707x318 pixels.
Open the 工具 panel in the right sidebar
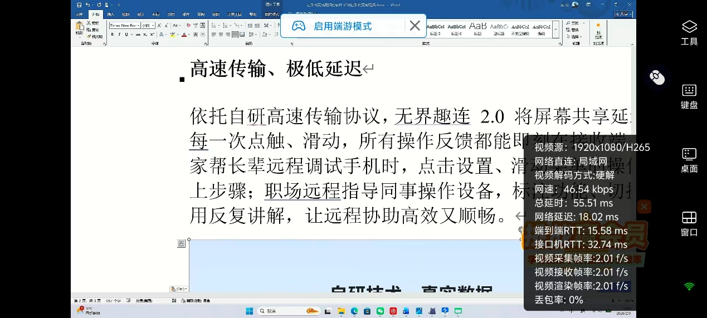click(x=689, y=32)
